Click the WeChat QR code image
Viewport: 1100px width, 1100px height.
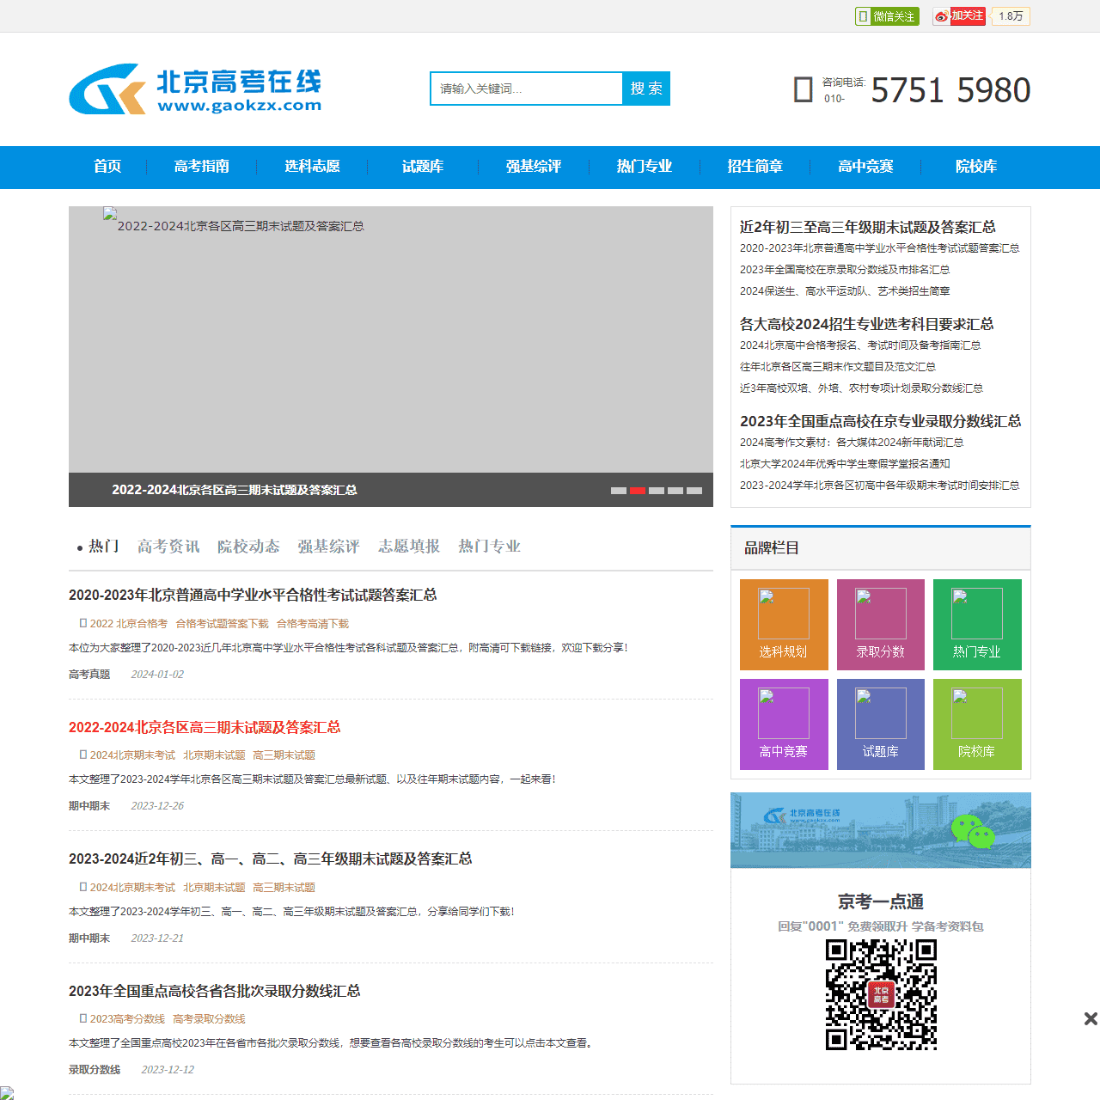tap(881, 995)
